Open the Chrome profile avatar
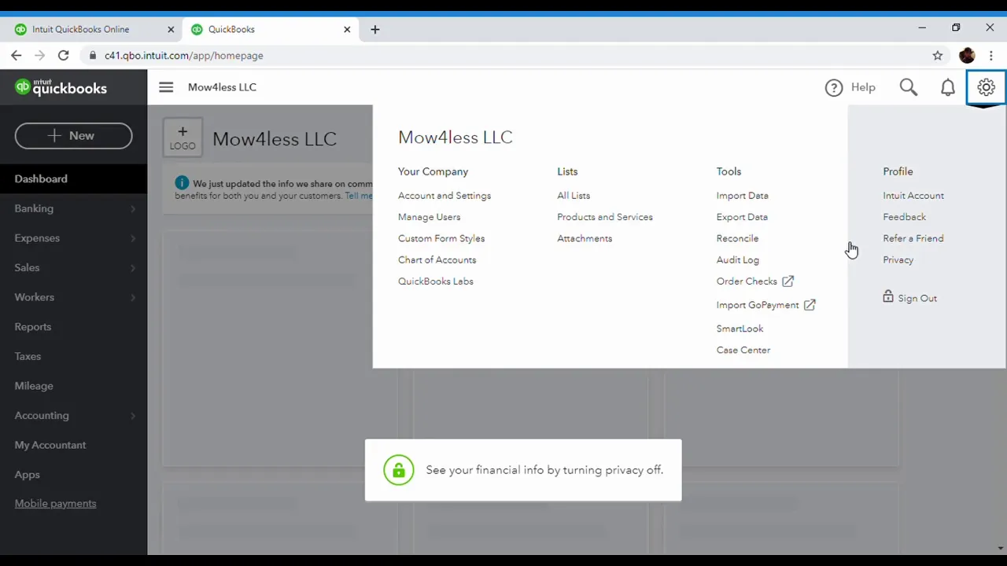1007x566 pixels. tap(967, 56)
